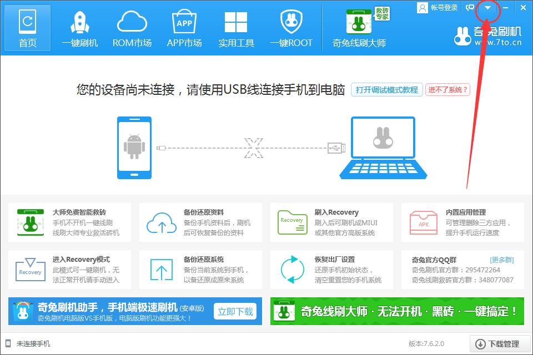Open the 一键ROOT shield icon
The height and width of the screenshot is (355, 533).
click(291, 21)
